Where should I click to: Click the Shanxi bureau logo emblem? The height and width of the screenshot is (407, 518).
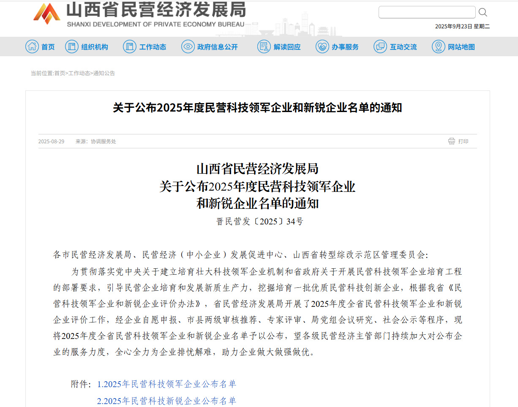pyautogui.click(x=46, y=14)
